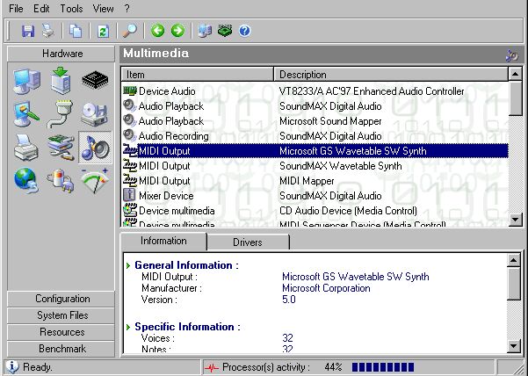Viewport: 528px width, 376px height.
Task: Open Help via blue question icon
Action: [x=245, y=31]
